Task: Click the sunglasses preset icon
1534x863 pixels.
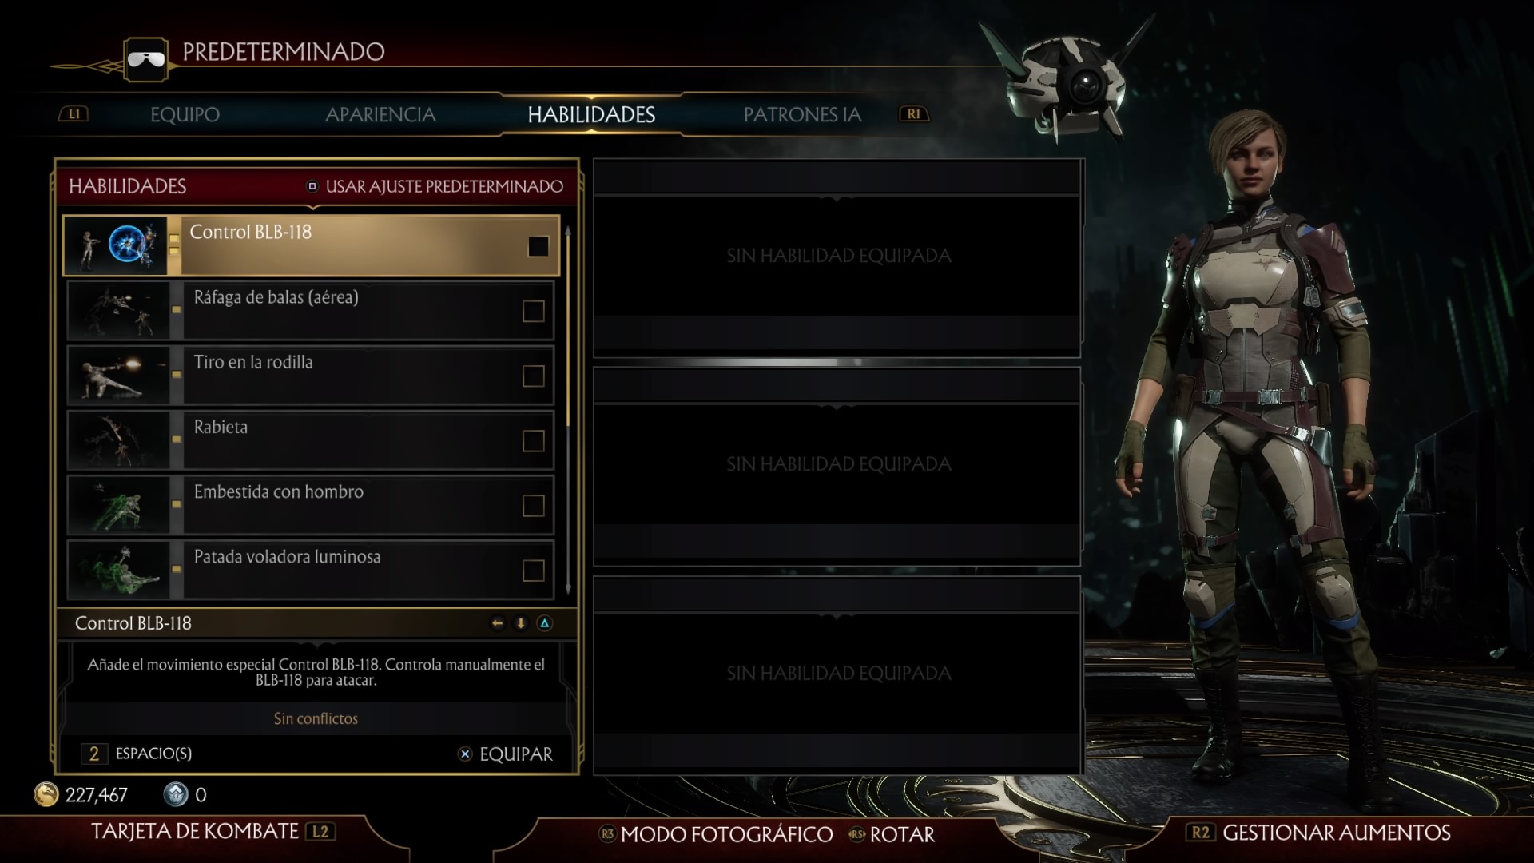Action: [x=145, y=59]
